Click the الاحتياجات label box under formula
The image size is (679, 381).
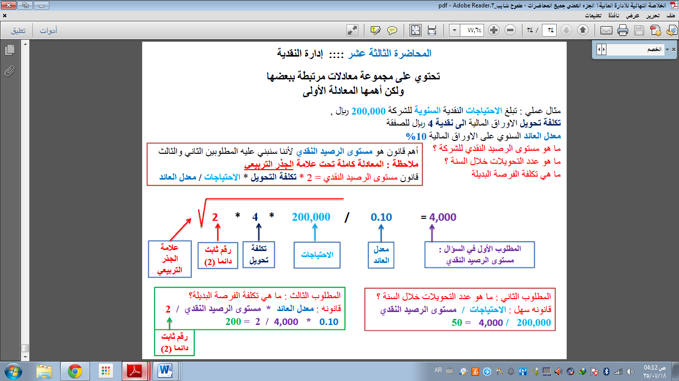(x=317, y=254)
